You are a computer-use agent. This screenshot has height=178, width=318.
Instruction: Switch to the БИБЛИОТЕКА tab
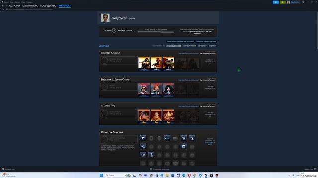coord(30,6)
